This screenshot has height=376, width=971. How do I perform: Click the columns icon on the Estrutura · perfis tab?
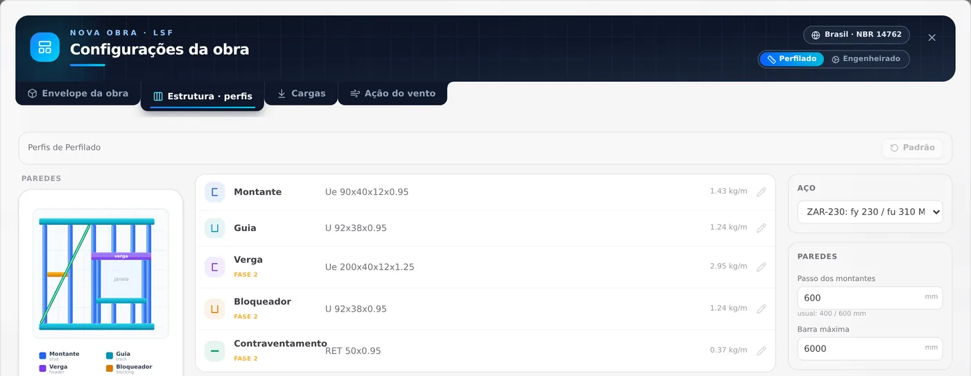point(158,96)
